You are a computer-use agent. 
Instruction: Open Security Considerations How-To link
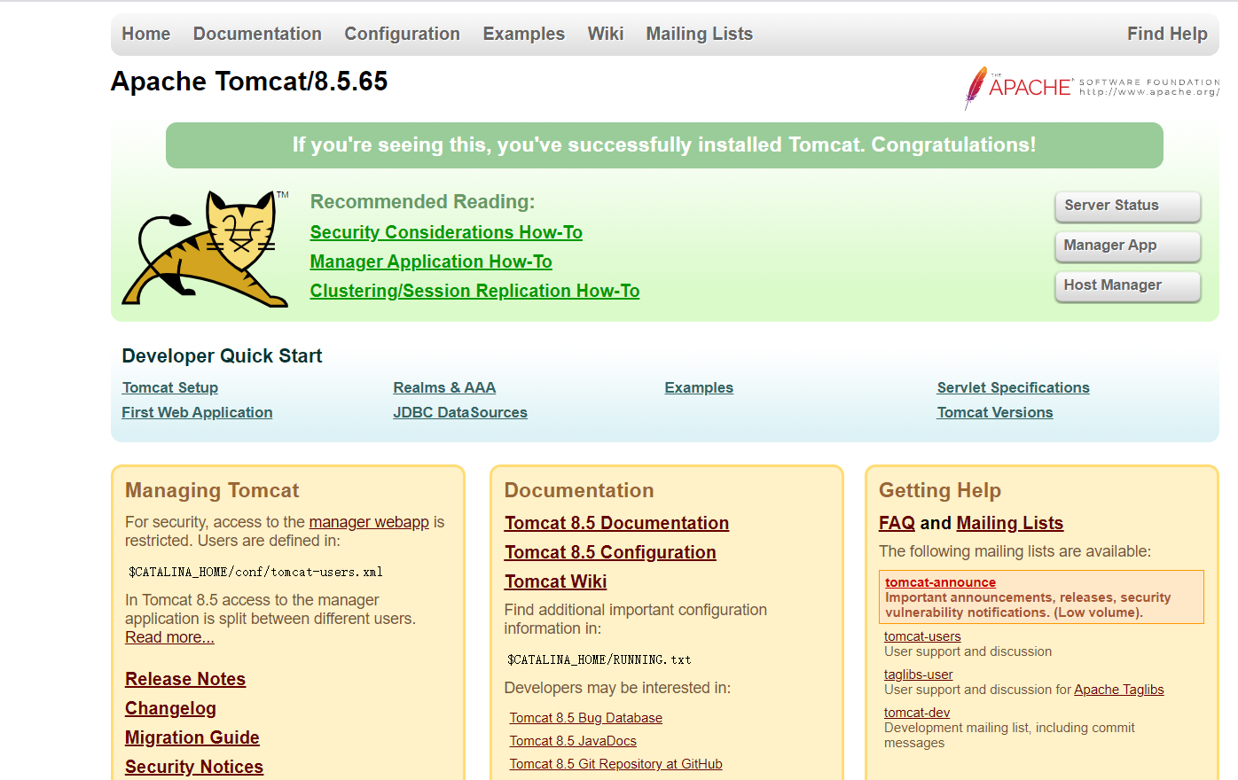pos(446,232)
